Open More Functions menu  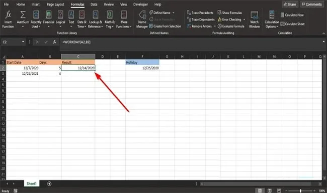click(x=124, y=20)
